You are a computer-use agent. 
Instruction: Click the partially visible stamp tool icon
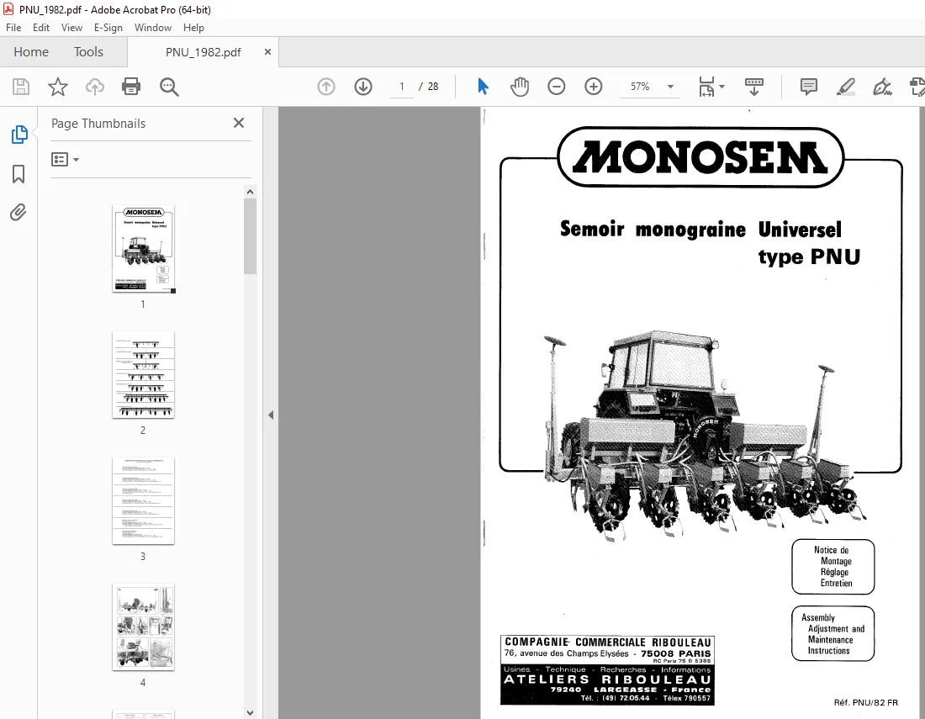pos(917,87)
